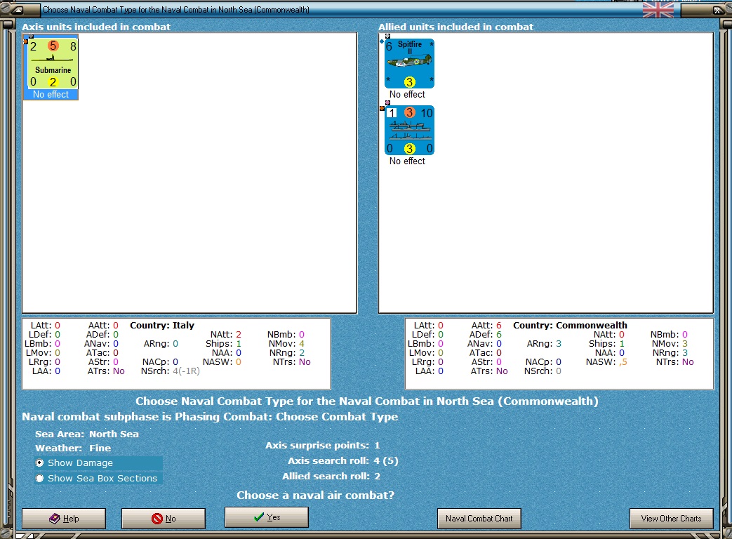Select the Show Damage radio button
732x539 pixels.
coord(40,463)
